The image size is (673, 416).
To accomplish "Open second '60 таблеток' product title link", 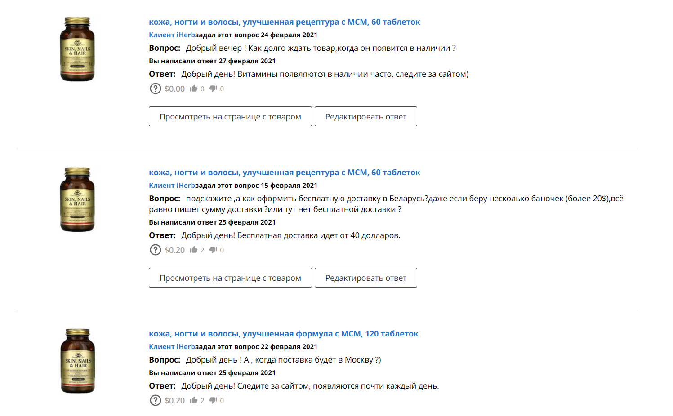I will pyautogui.click(x=285, y=173).
